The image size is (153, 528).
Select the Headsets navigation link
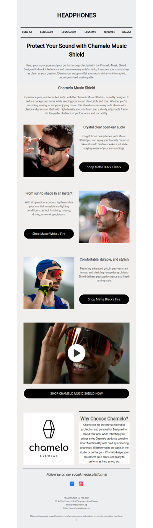[90, 32]
